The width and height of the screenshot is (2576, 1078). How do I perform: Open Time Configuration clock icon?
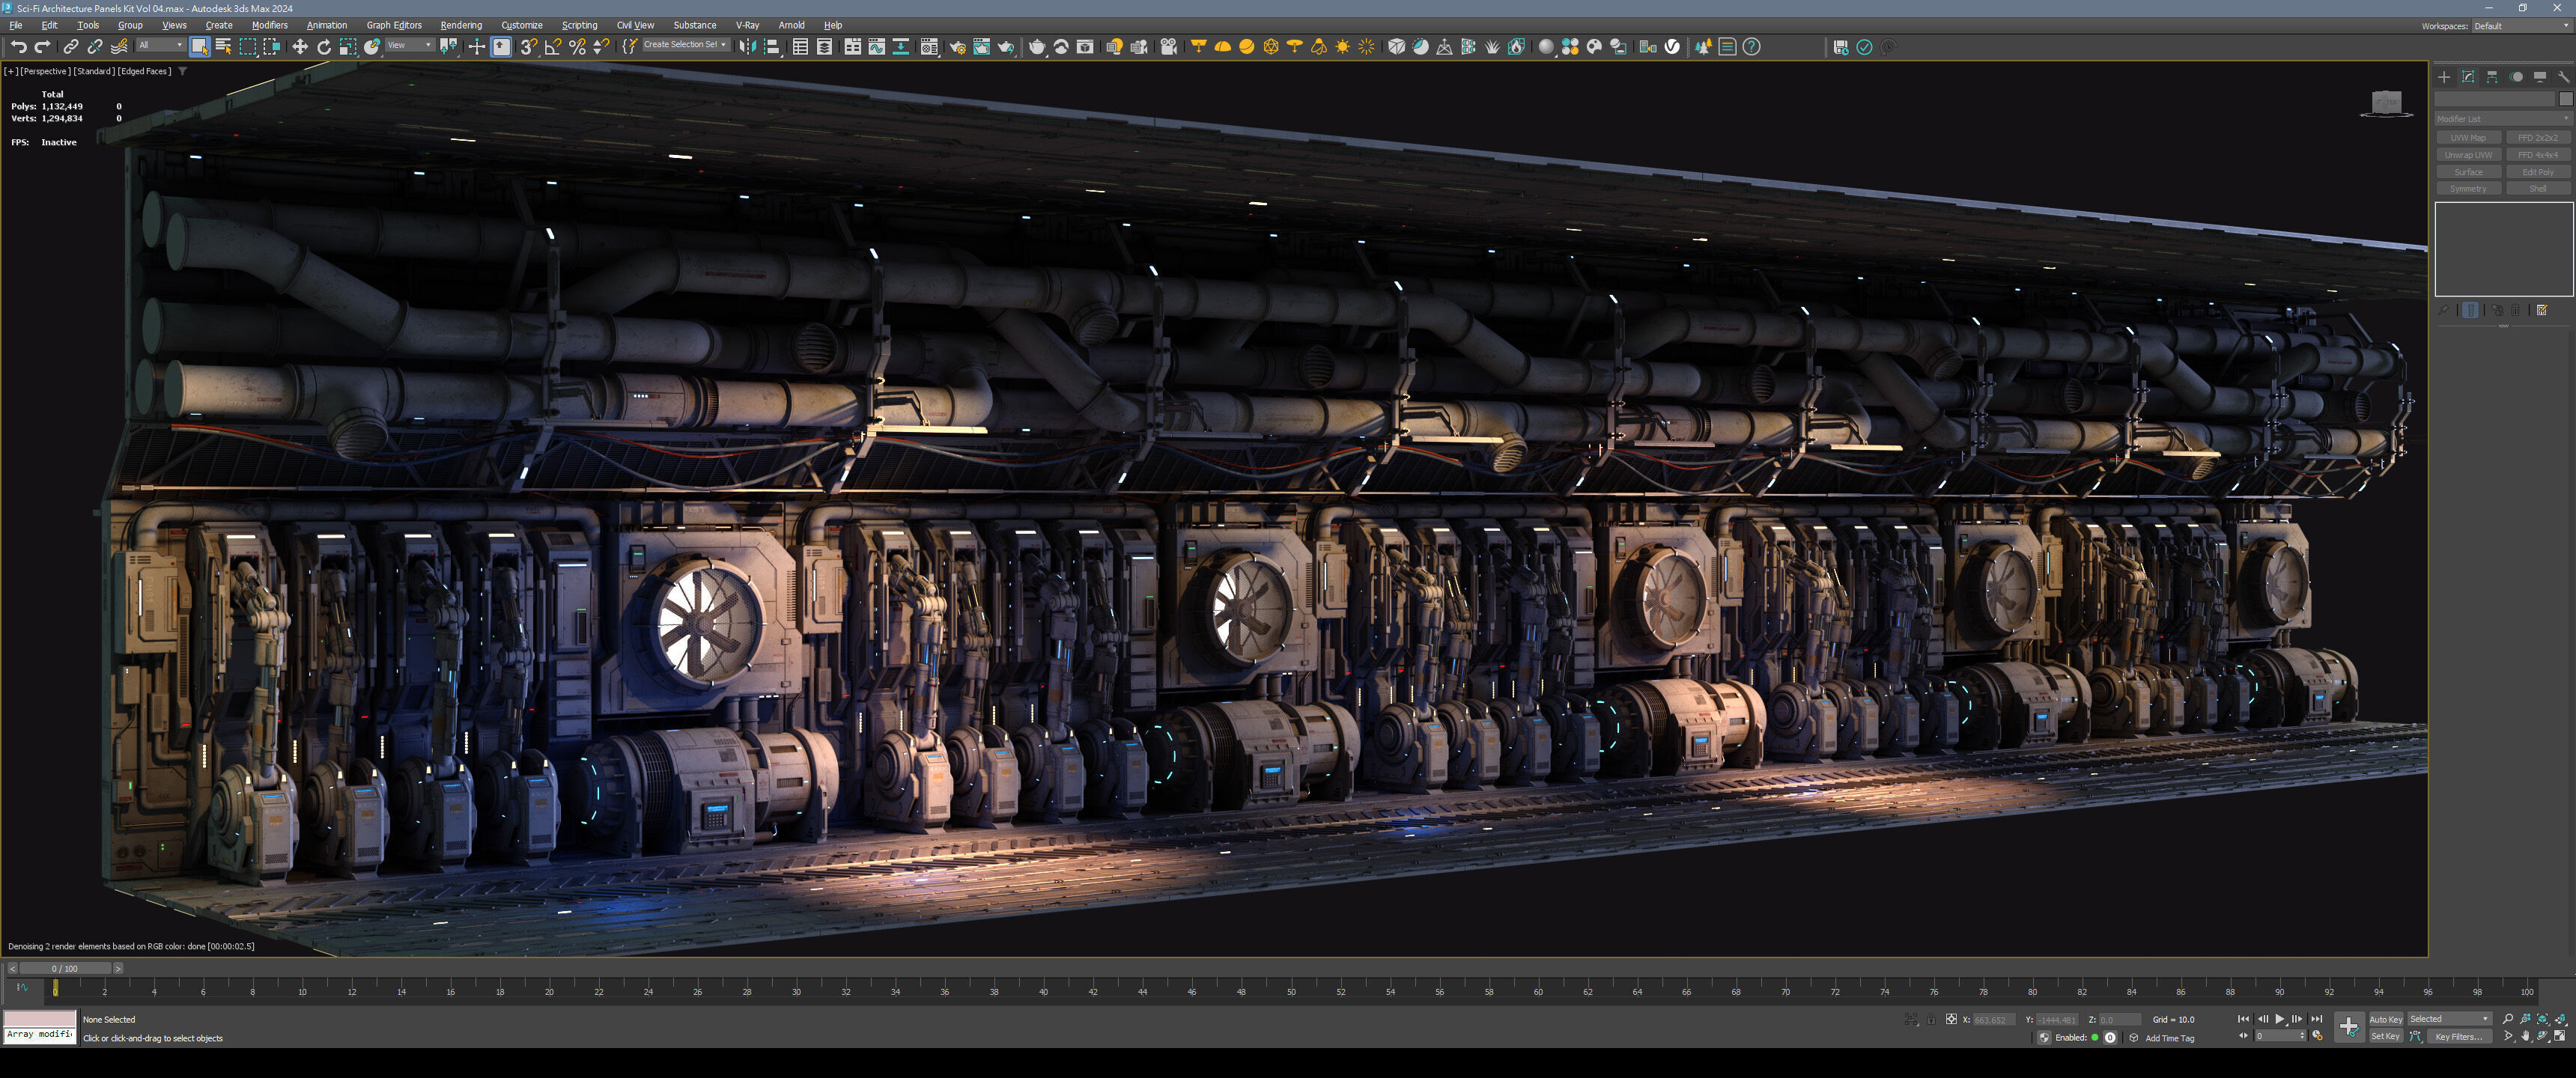click(2317, 1037)
